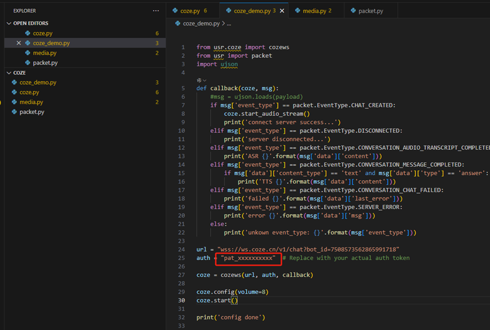Image resolution: width=490 pixels, height=330 pixels.
Task: Click Python file icon in breadcrumb
Action: 178,24
